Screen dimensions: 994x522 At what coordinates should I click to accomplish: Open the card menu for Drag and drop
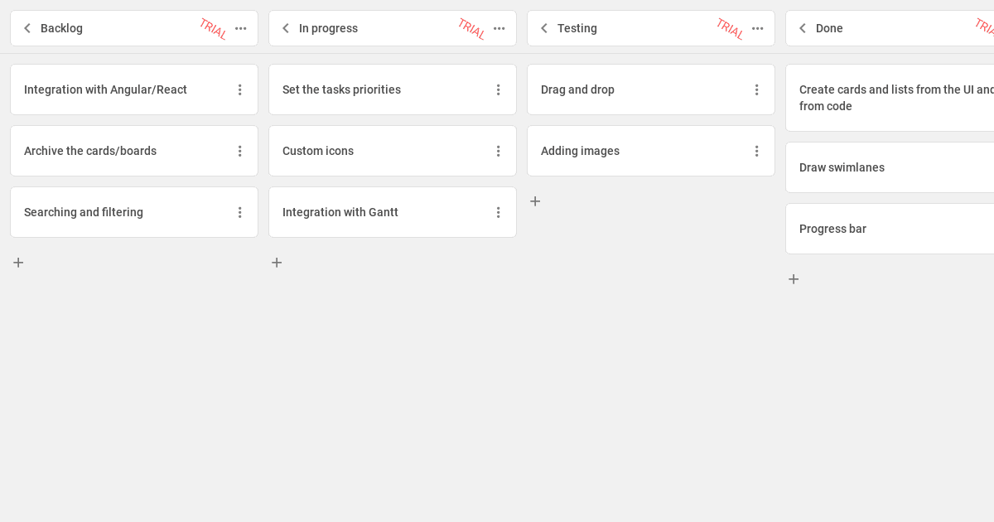(x=756, y=89)
